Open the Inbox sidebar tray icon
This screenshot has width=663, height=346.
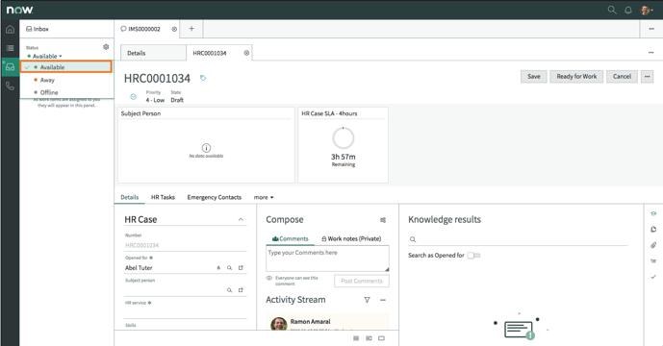point(10,67)
